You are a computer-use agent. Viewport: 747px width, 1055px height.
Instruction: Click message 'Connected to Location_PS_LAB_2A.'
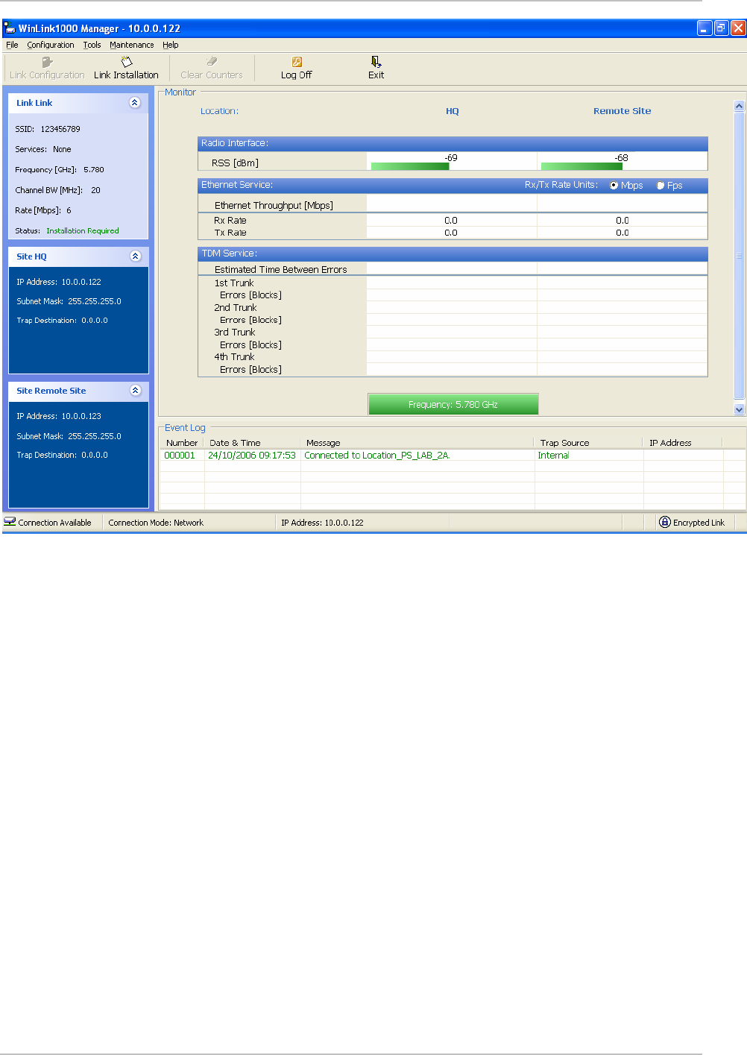click(x=377, y=456)
